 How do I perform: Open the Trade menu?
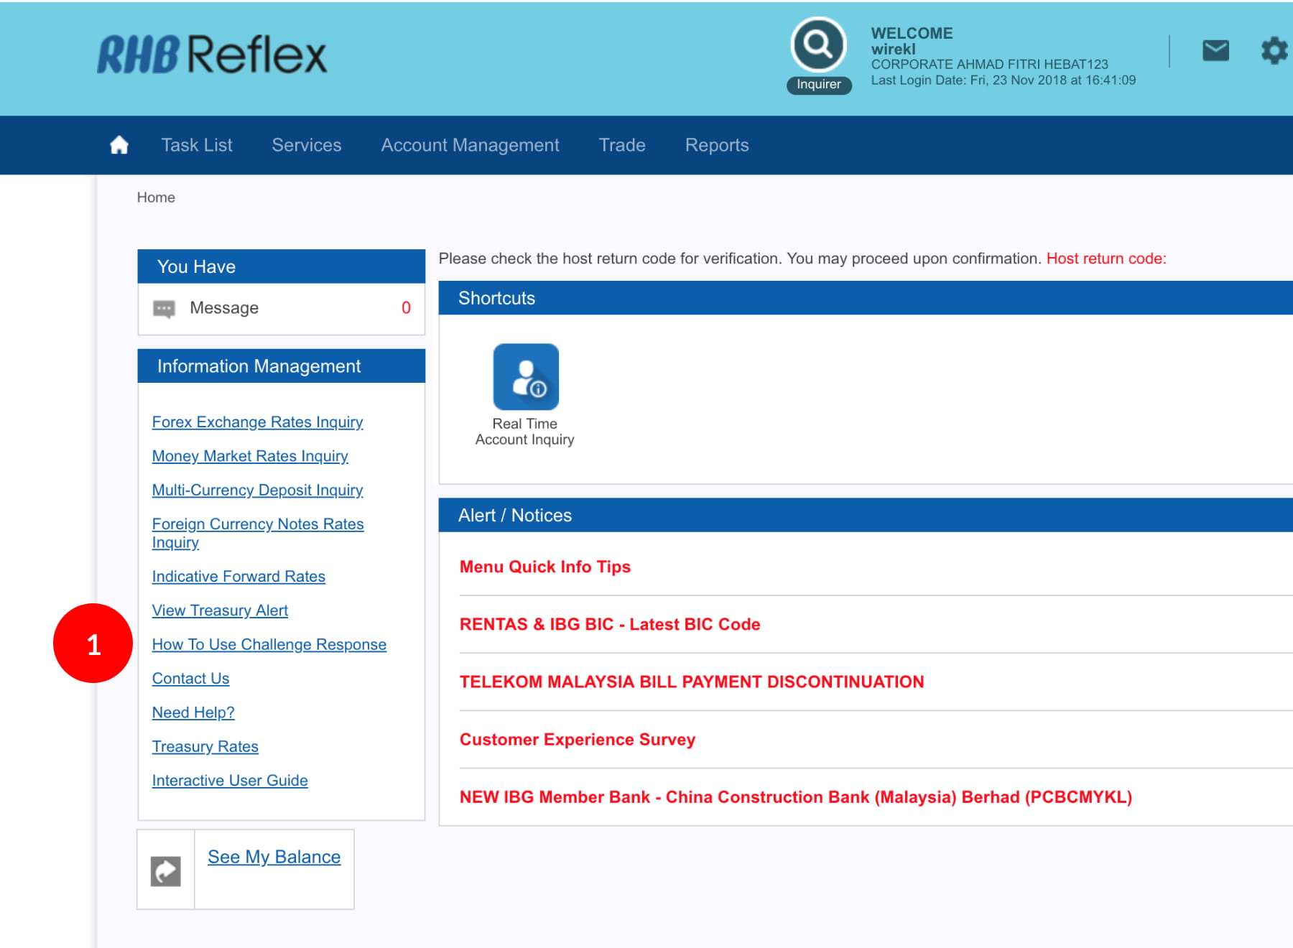point(622,145)
